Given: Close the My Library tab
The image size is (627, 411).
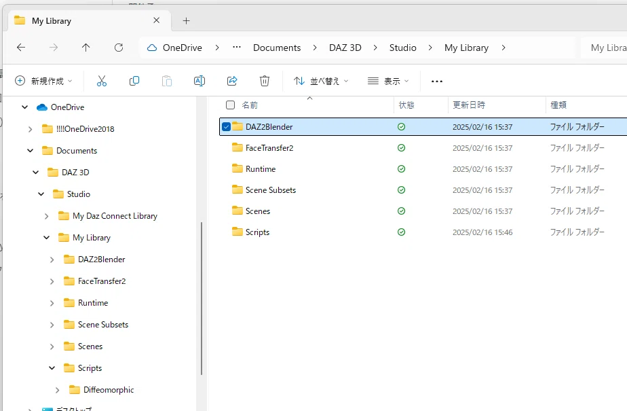Looking at the screenshot, I should [x=156, y=20].
